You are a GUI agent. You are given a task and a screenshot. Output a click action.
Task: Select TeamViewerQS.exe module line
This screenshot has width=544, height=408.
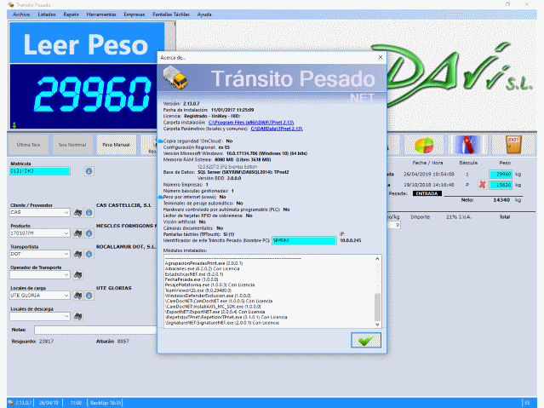198,290
